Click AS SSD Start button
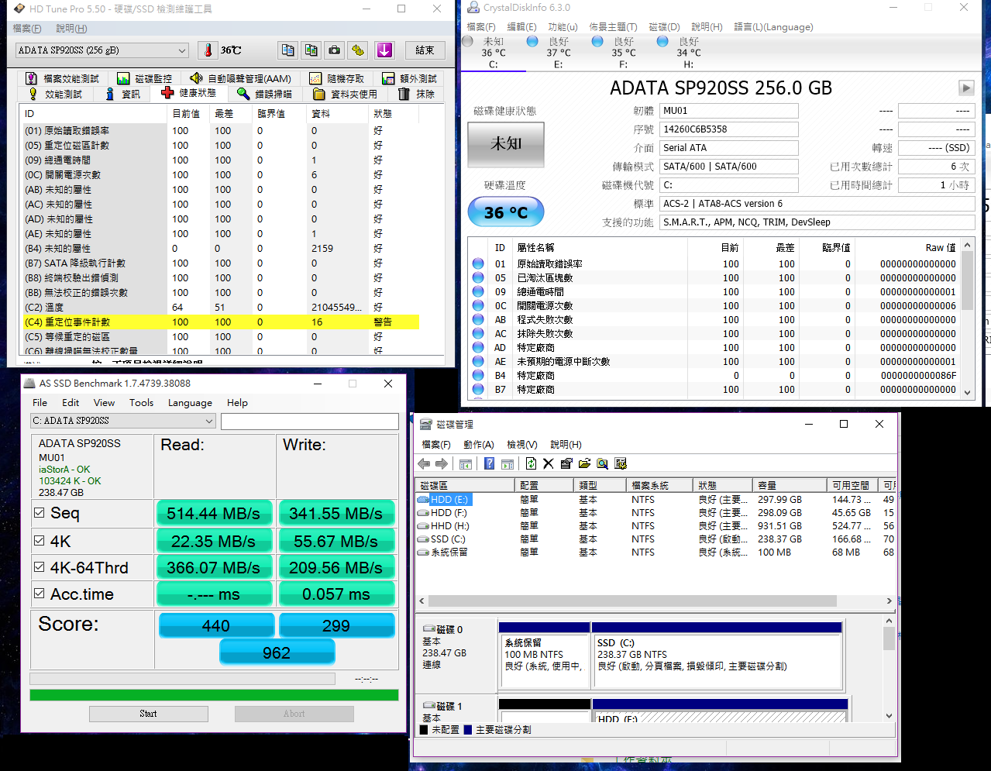The width and height of the screenshot is (991, 771). [x=148, y=714]
